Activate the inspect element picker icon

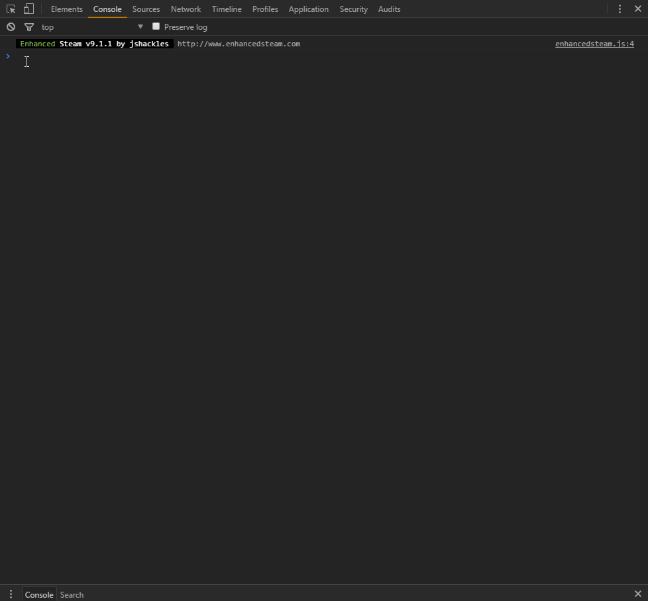[11, 9]
